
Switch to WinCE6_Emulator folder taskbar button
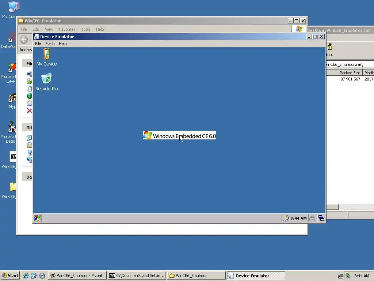[196, 276]
